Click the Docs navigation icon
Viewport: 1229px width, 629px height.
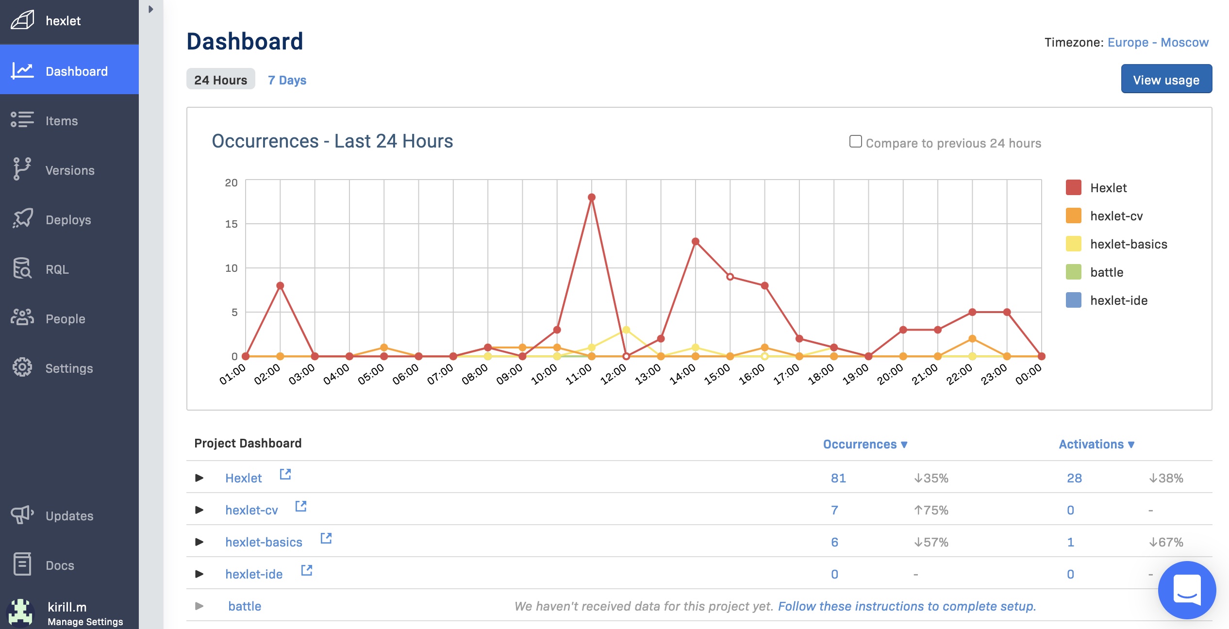pos(22,564)
